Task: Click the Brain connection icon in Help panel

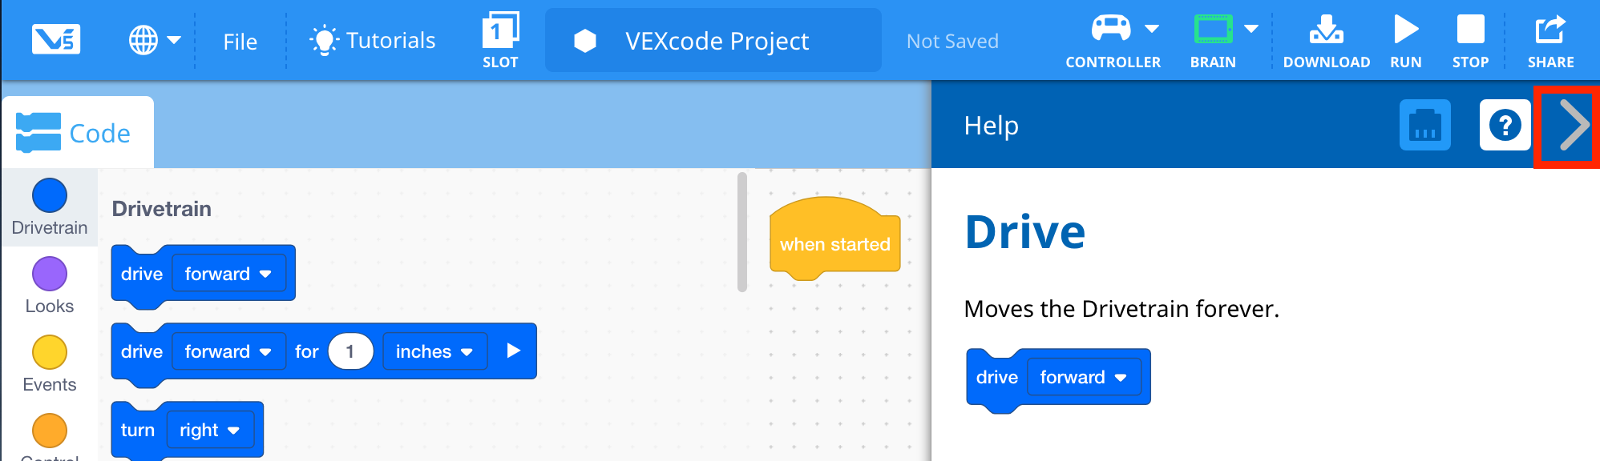Action: pyautogui.click(x=1426, y=126)
